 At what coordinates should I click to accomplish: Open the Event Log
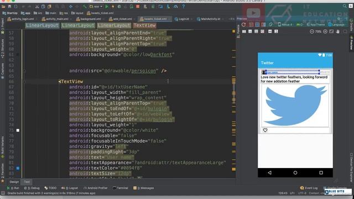[309, 188]
